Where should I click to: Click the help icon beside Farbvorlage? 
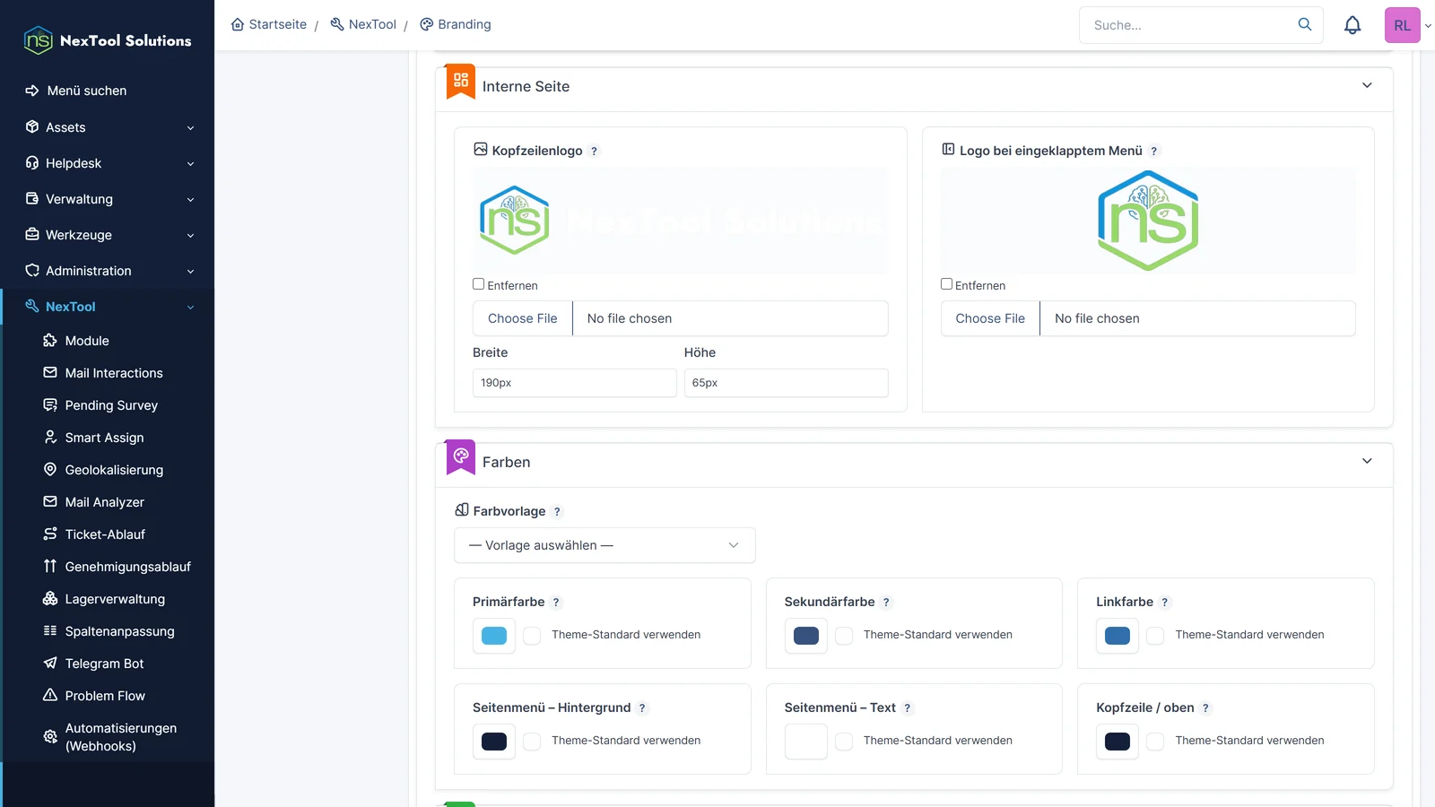(x=557, y=512)
